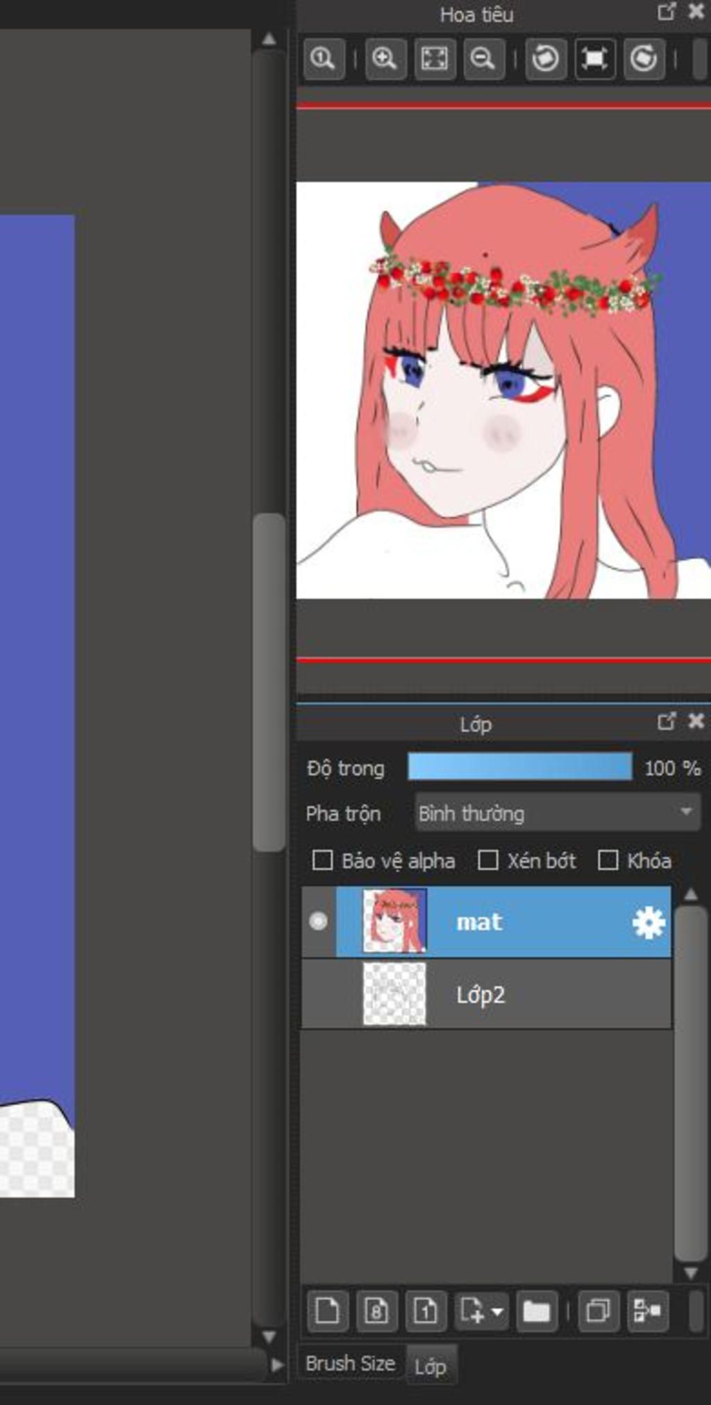The height and width of the screenshot is (1405, 711).
Task: Enable the Xén bớt clipping checkbox
Action: coord(488,860)
